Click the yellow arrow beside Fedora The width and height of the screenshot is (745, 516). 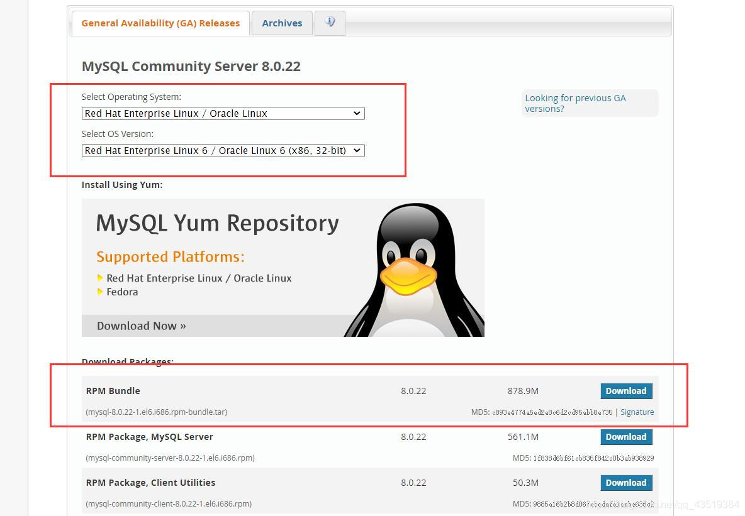[101, 292]
